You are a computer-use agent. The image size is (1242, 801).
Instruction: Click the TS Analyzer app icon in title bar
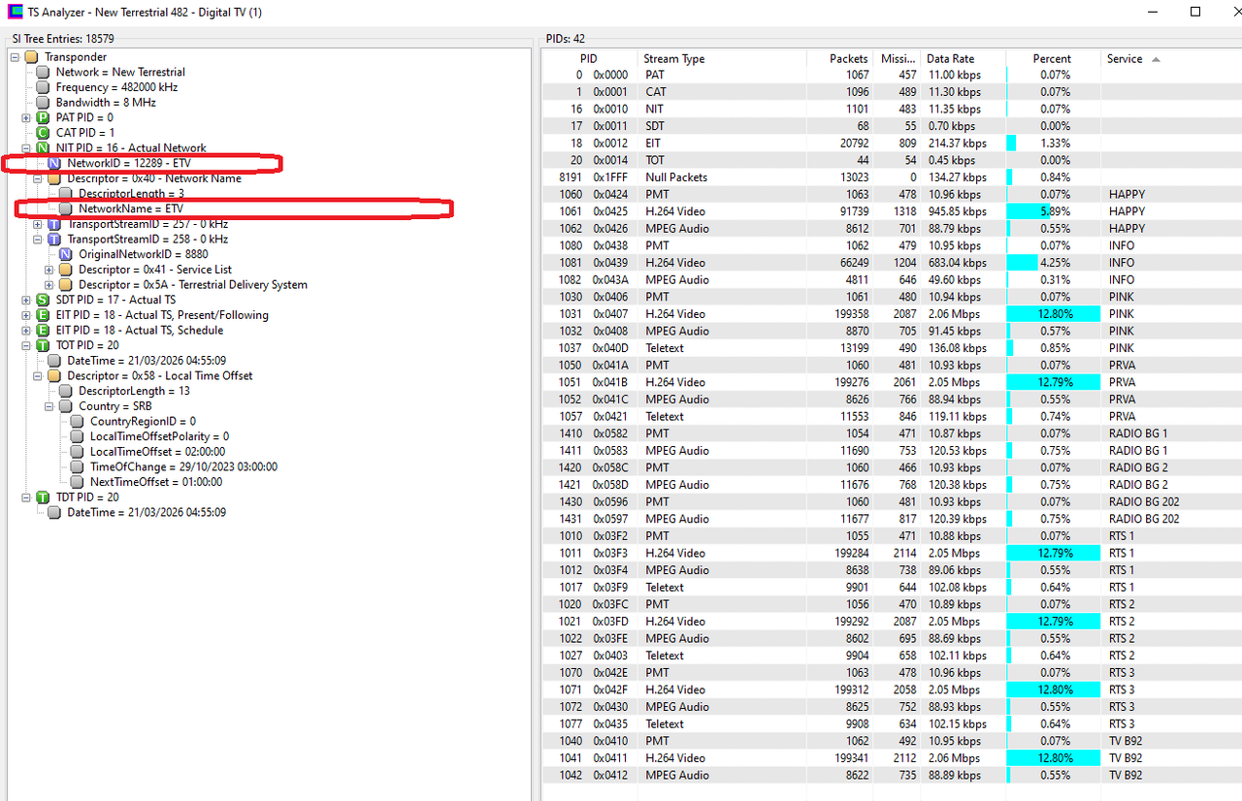coord(16,12)
